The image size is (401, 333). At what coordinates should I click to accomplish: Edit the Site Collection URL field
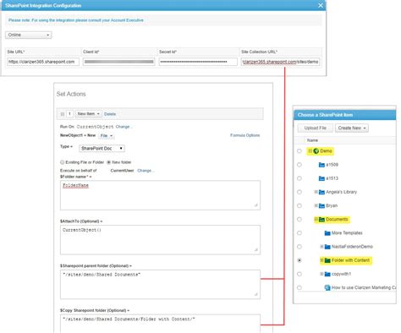tap(280, 62)
